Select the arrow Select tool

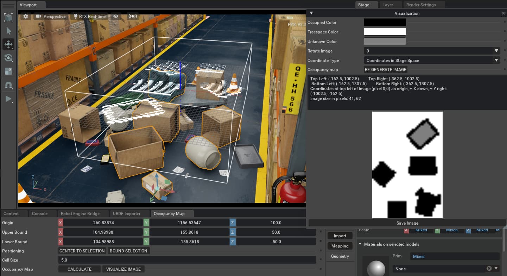click(8, 31)
